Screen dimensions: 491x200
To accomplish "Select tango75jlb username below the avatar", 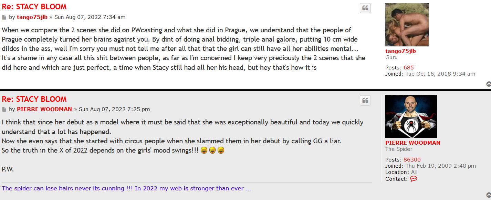I will pos(400,51).
